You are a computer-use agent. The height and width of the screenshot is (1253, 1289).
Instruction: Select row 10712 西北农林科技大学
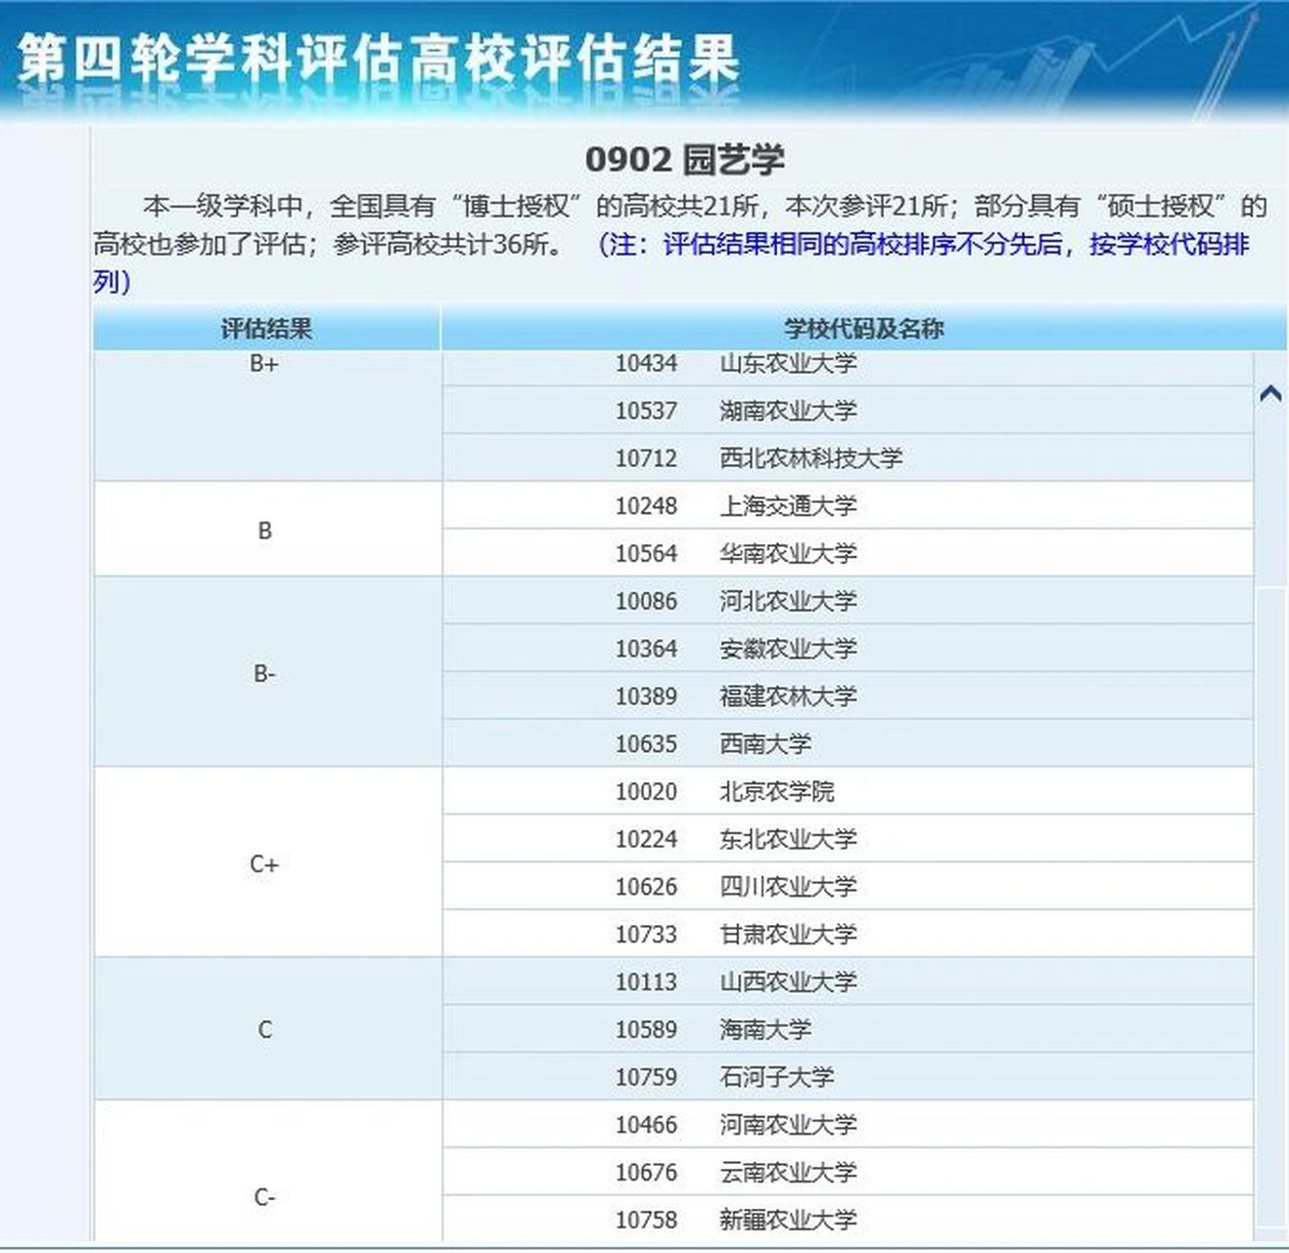pos(848,457)
